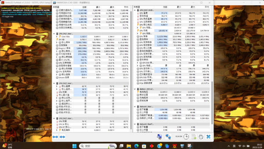Screen dimensions: 264x149
Task: Click lightning icon beside Core VIDs row
Action: pos(60,37)
